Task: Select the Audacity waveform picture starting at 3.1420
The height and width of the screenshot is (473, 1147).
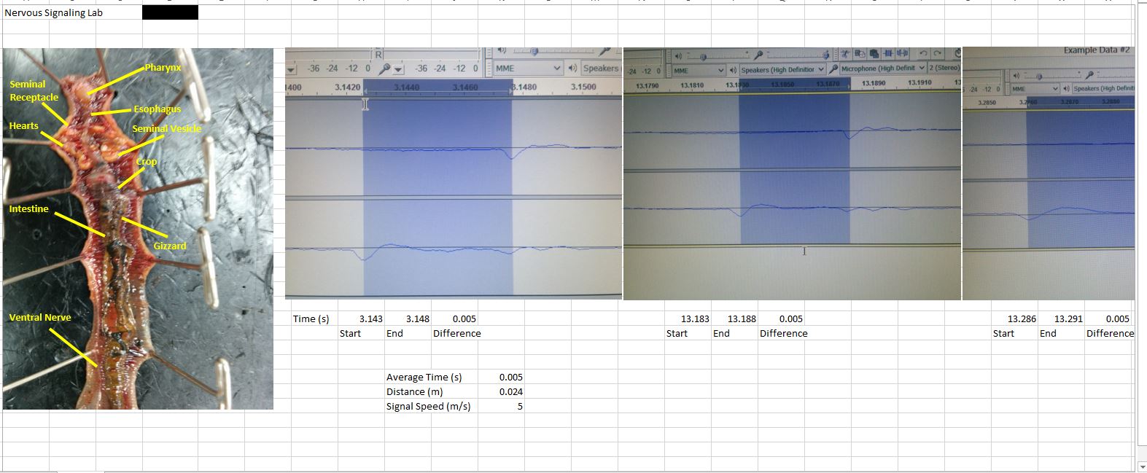Action: (x=454, y=173)
